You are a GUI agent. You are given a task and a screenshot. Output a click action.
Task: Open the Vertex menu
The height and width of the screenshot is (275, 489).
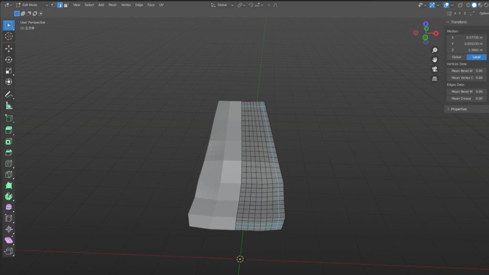point(126,5)
